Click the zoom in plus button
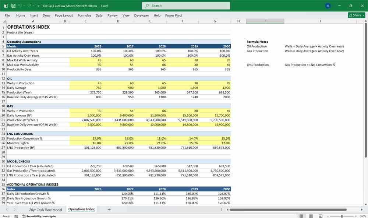This screenshot has height=218, width=368. pyautogui.click(x=356, y=216)
